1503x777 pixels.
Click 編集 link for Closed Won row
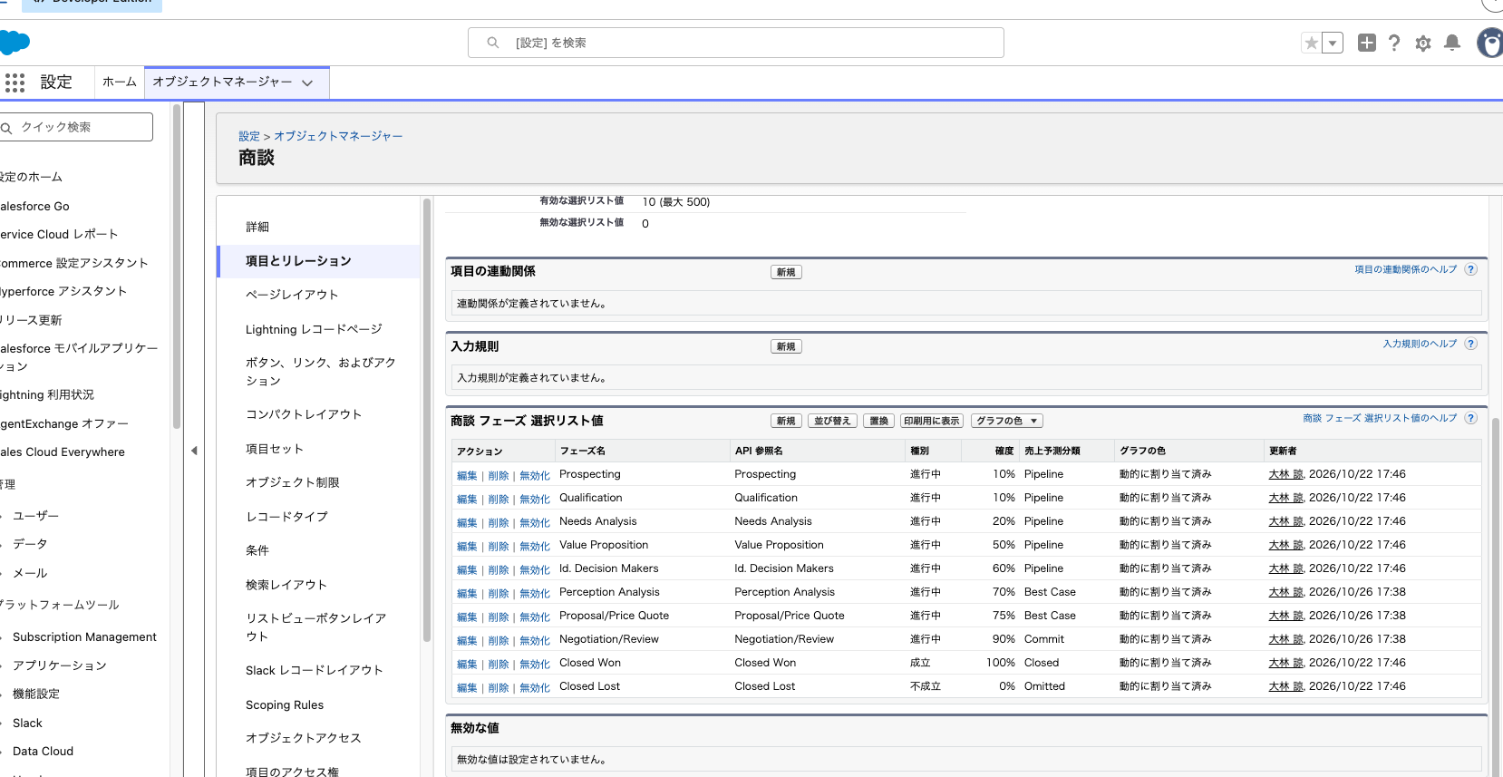coord(467,664)
